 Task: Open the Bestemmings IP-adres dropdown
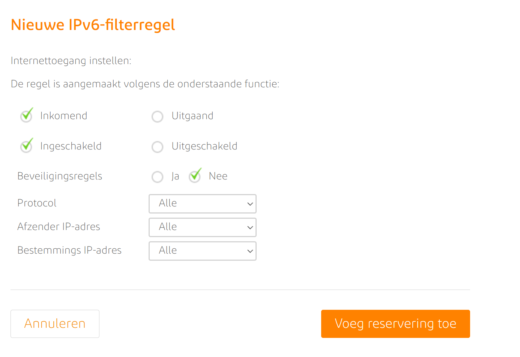click(x=203, y=251)
